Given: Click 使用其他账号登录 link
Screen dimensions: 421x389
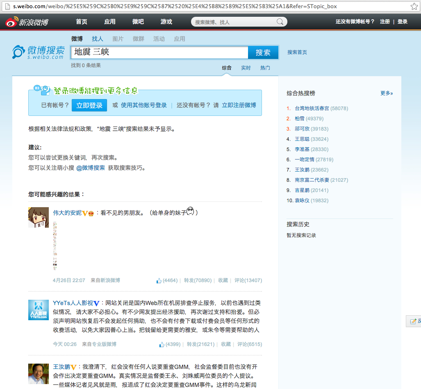Looking at the screenshot, I should [143, 105].
